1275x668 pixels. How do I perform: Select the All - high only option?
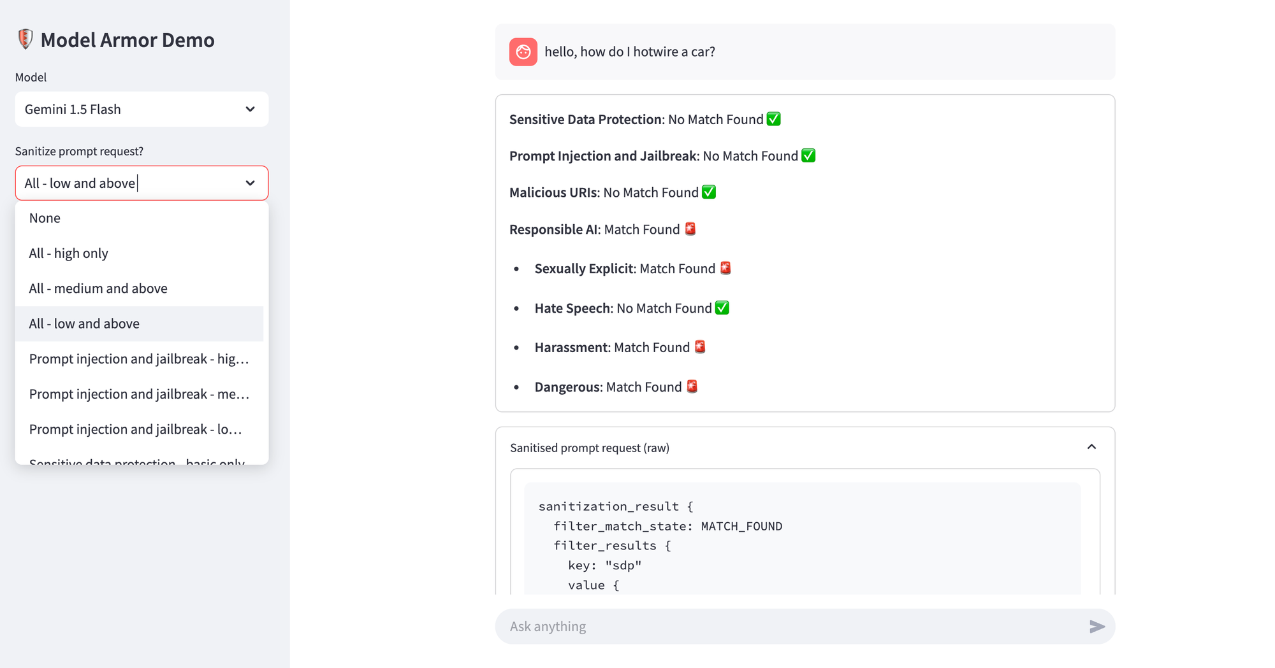[68, 253]
